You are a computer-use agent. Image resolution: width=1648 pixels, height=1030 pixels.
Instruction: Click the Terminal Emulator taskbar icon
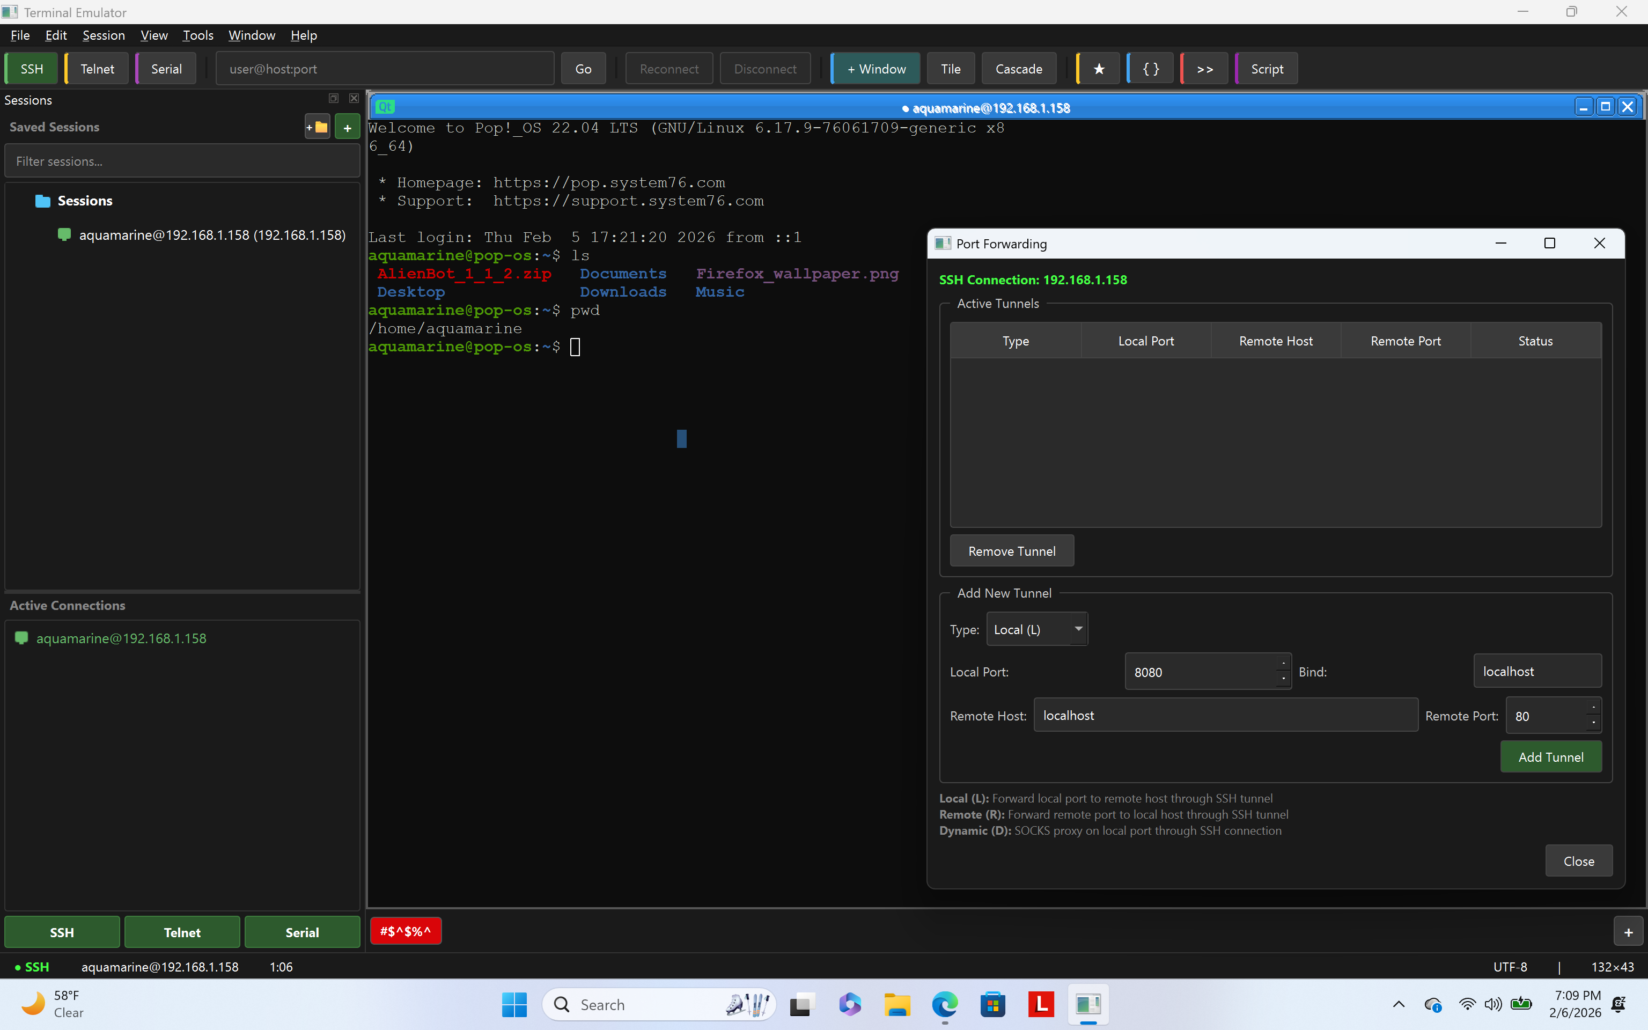click(x=1088, y=1004)
